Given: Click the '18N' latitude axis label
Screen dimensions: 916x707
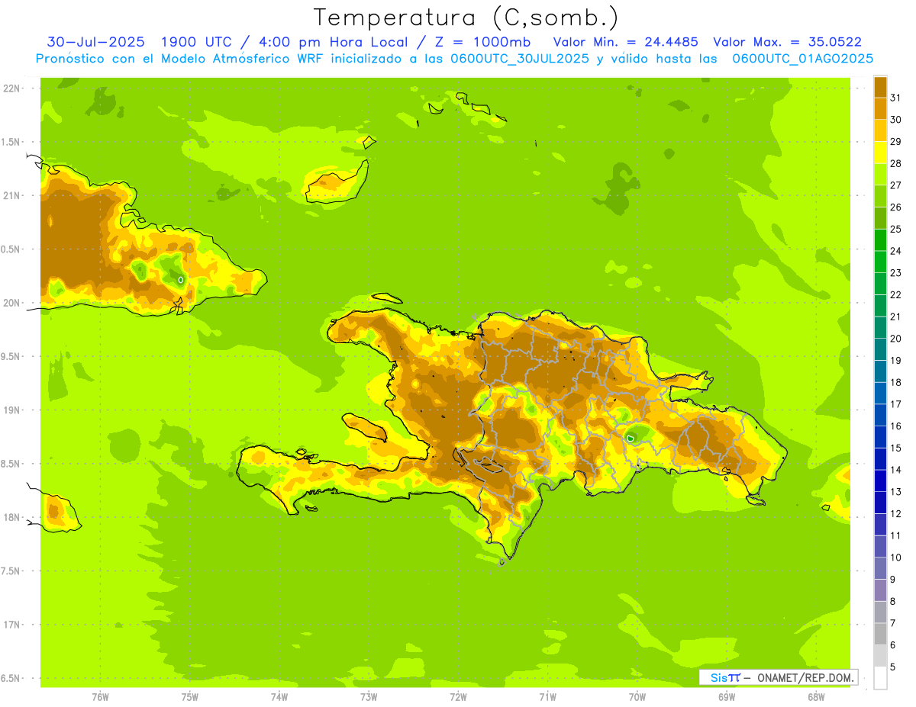Looking at the screenshot, I should (11, 518).
